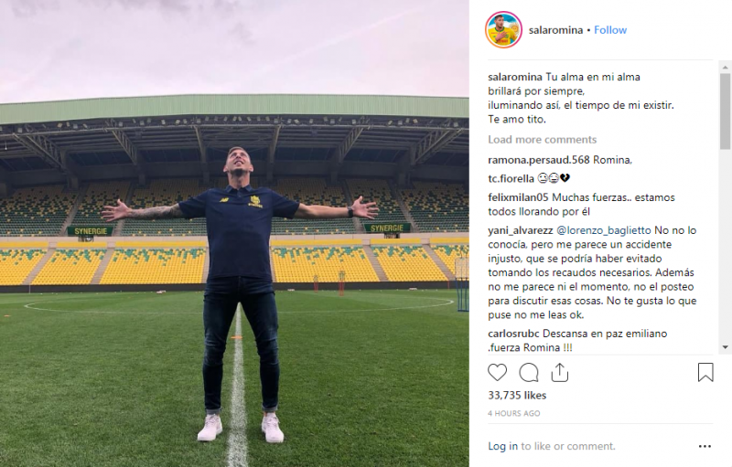View the 33,735 likes list
This screenshot has width=732, height=467.
pyautogui.click(x=517, y=396)
